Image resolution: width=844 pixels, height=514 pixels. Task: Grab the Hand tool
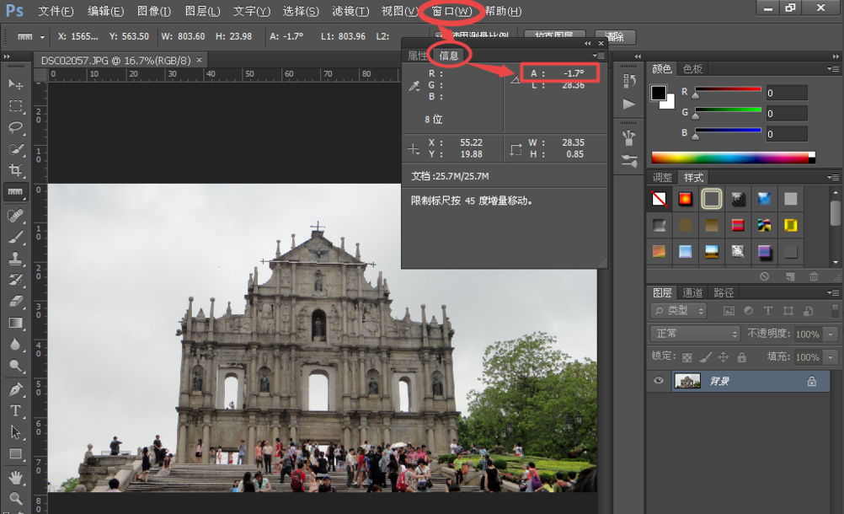tap(15, 476)
